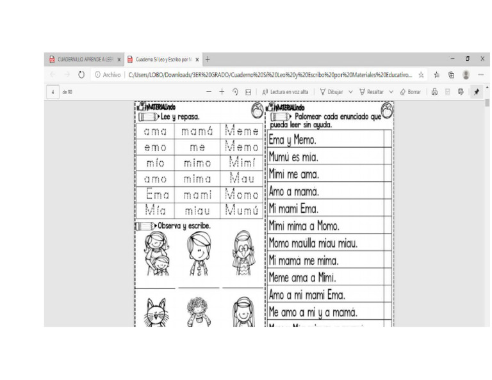Tick the box for 'Mi mami Ema.'
This screenshot has width=492, height=380.
(x=388, y=207)
